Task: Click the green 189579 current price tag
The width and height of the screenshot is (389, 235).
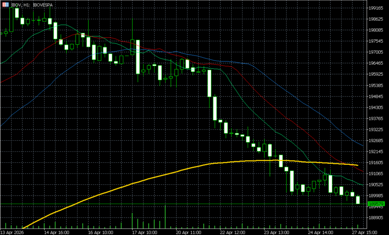Action: click(x=377, y=204)
